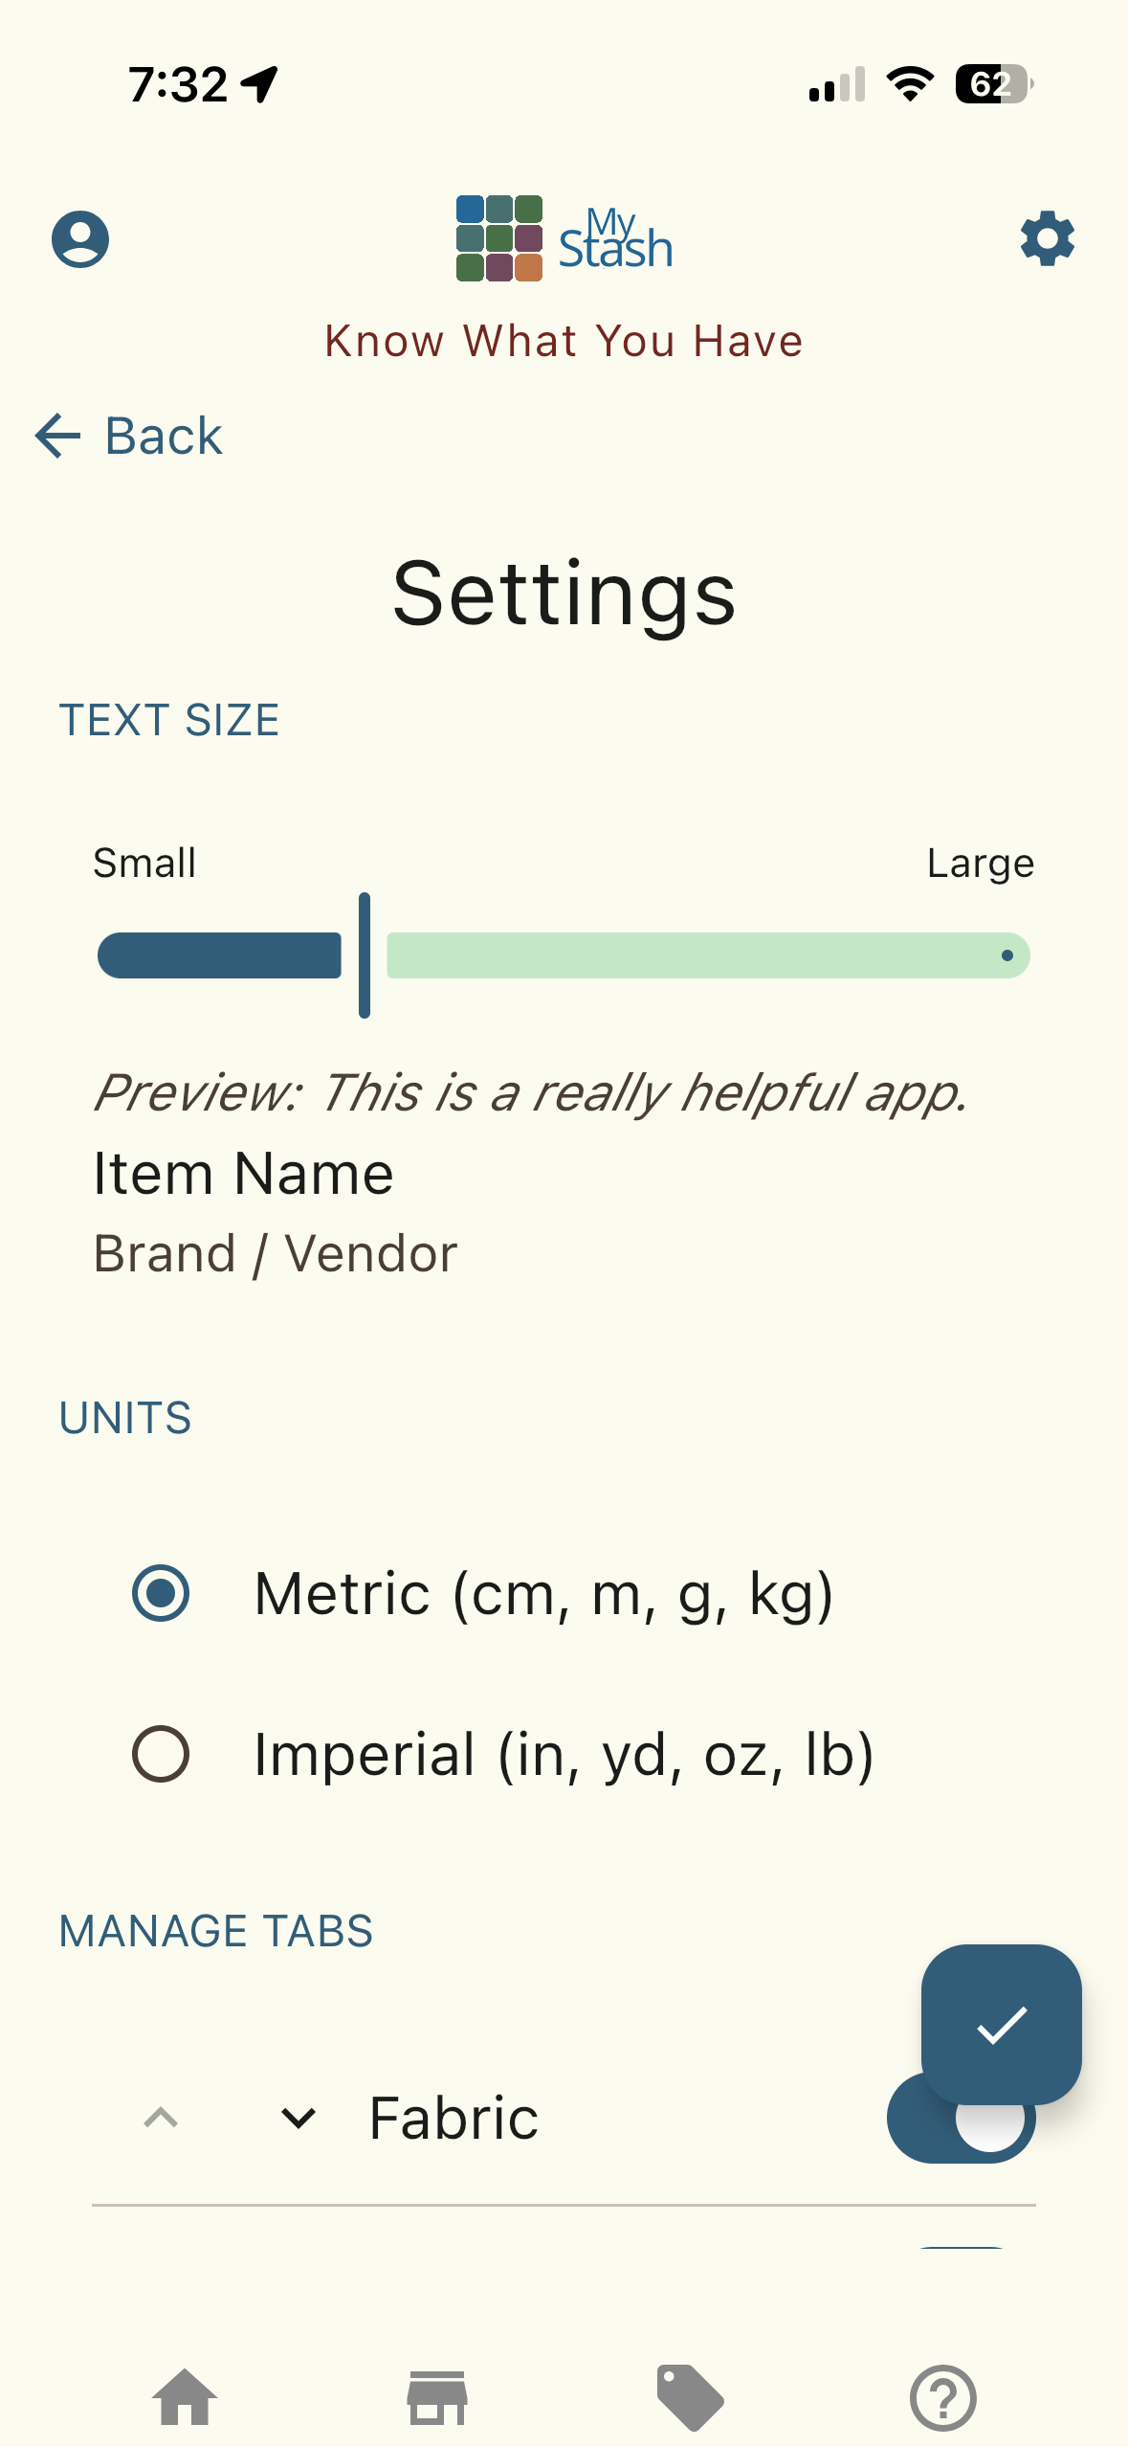This screenshot has height=2447, width=1128.
Task: Select the Metric units radio button
Action: pyautogui.click(x=162, y=1591)
